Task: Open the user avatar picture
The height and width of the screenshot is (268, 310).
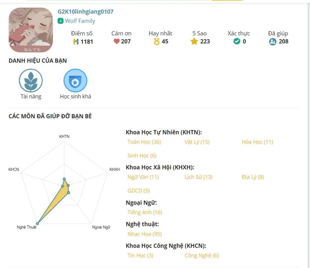Action: click(31, 30)
